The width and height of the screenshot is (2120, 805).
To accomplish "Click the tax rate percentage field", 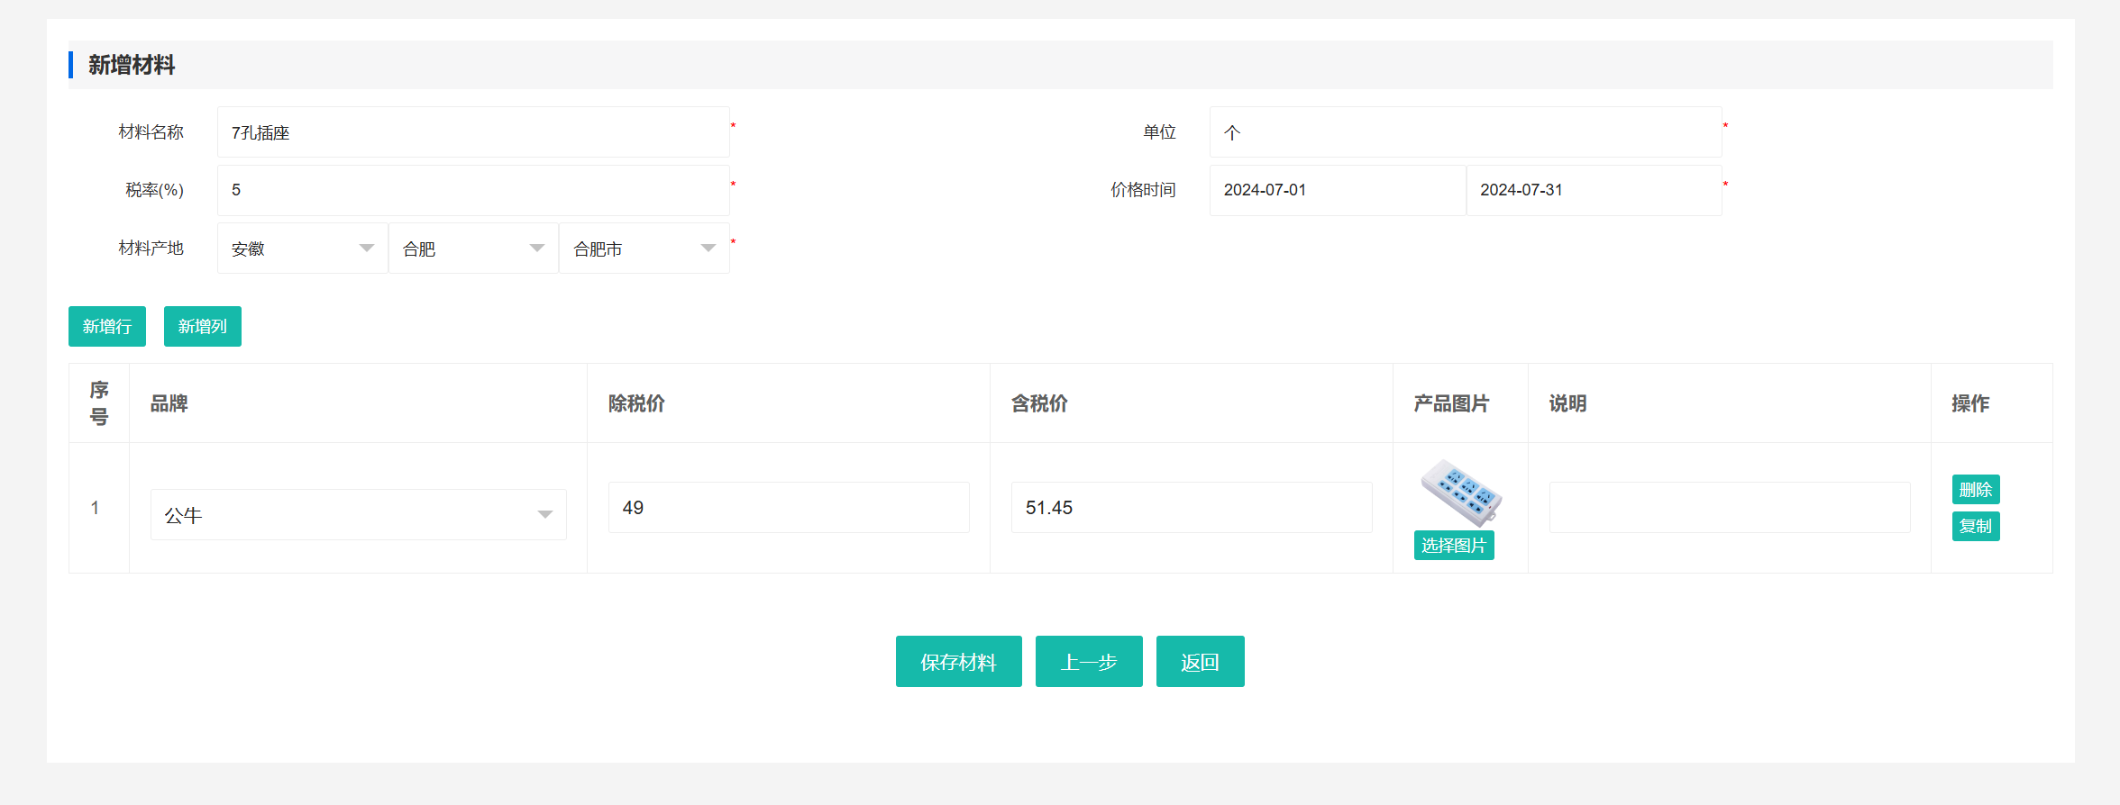I will pyautogui.click(x=472, y=190).
